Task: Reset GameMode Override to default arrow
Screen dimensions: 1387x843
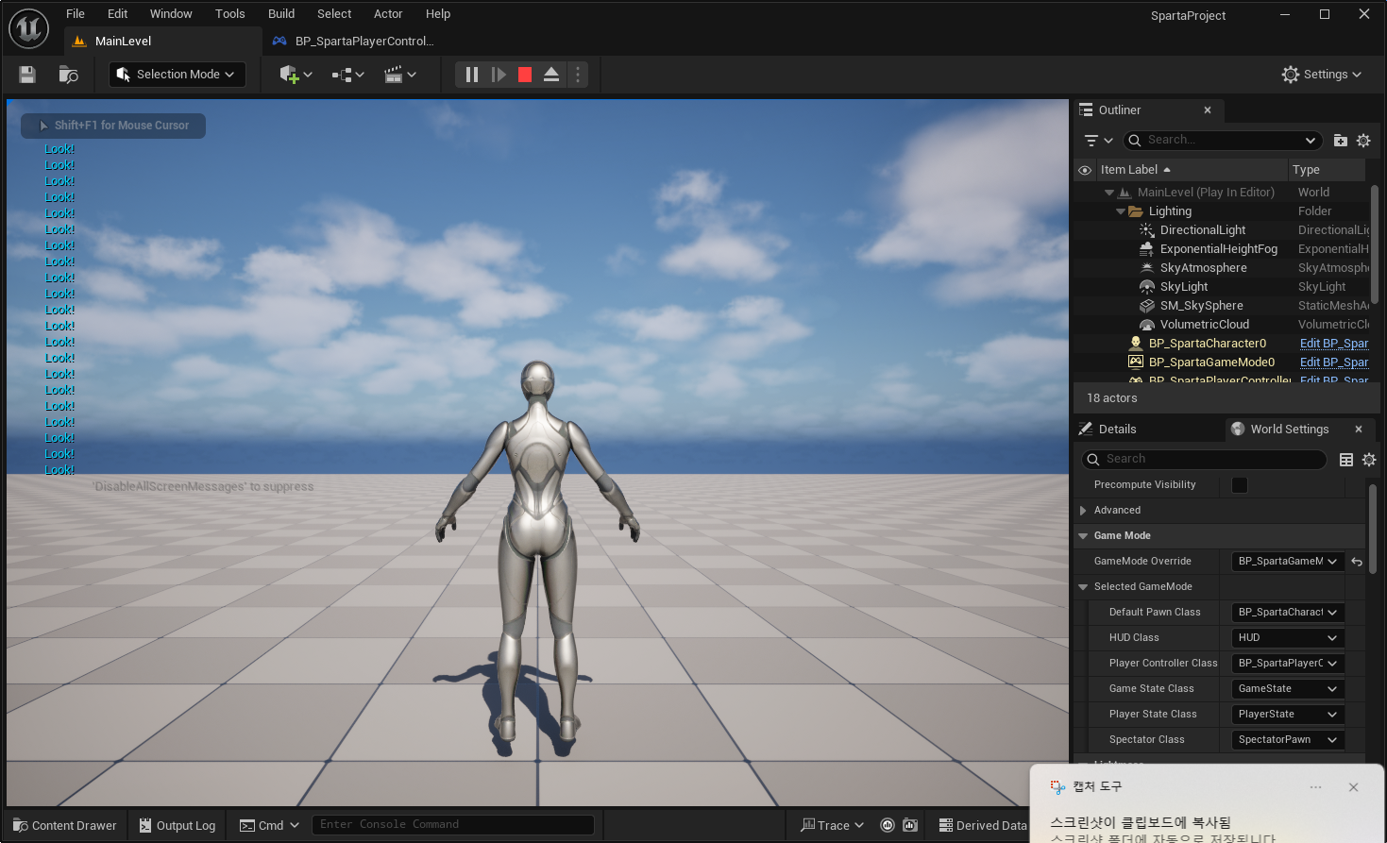Action: coord(1357,562)
